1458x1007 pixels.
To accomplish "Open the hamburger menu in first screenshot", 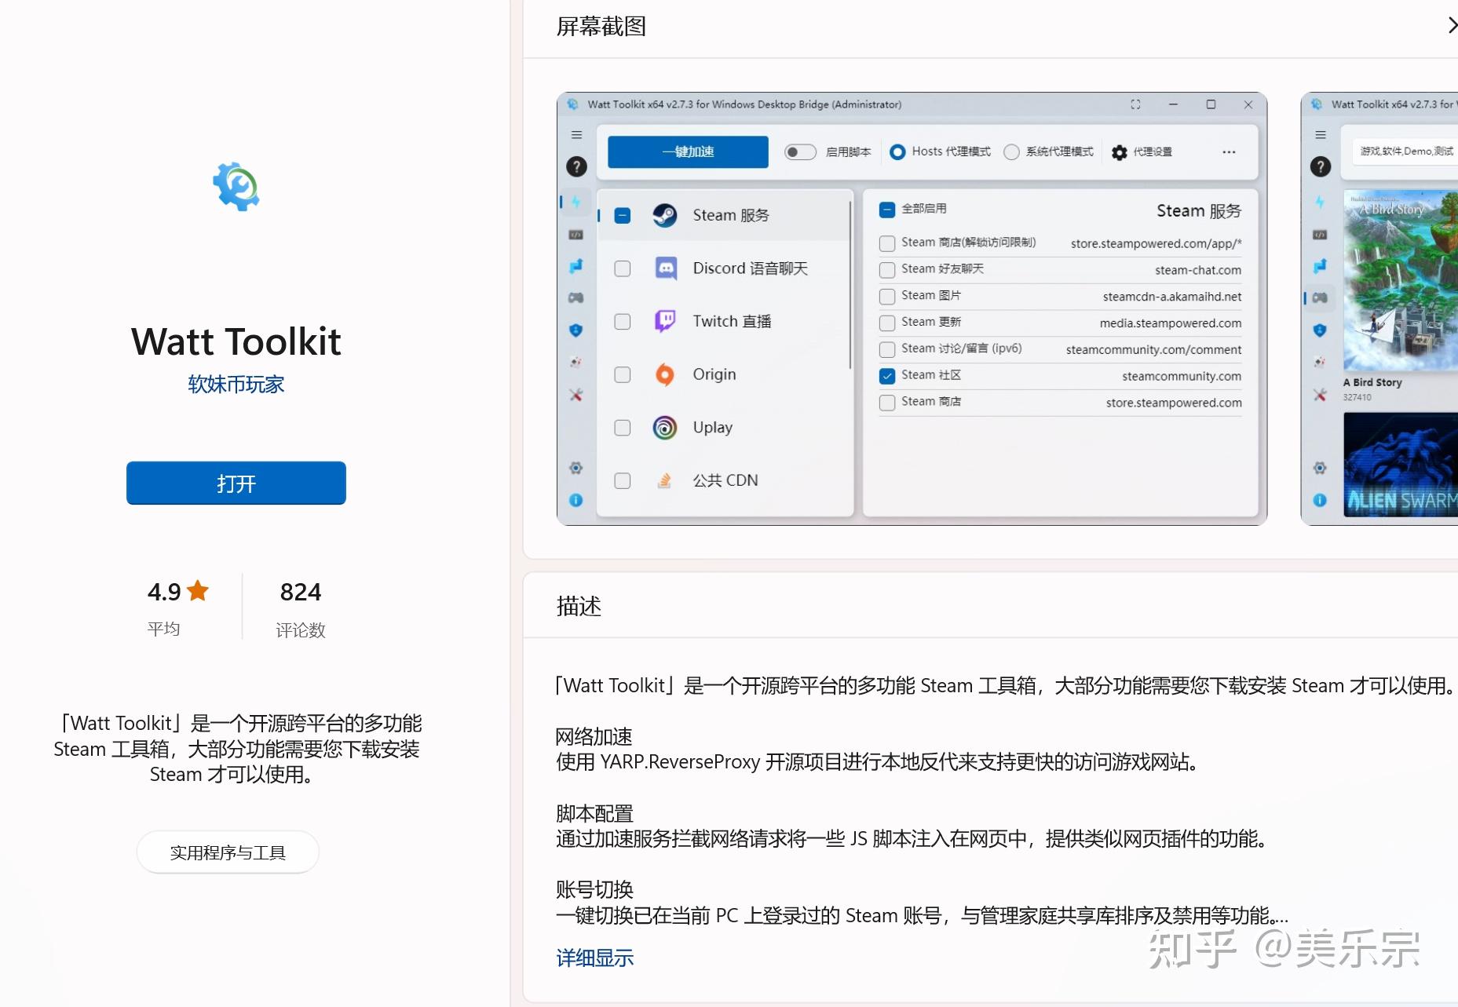I will click(x=576, y=135).
